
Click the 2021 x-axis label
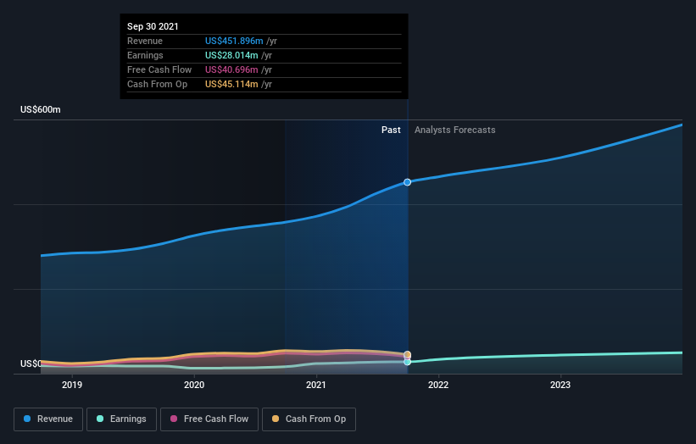coord(316,385)
